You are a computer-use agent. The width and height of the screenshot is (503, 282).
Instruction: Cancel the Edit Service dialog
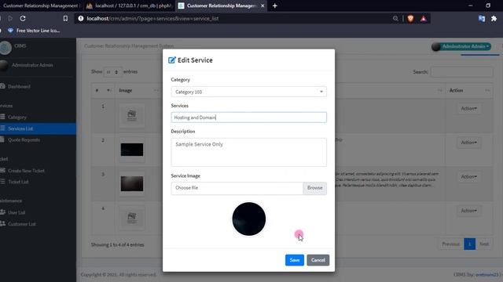tap(318, 260)
